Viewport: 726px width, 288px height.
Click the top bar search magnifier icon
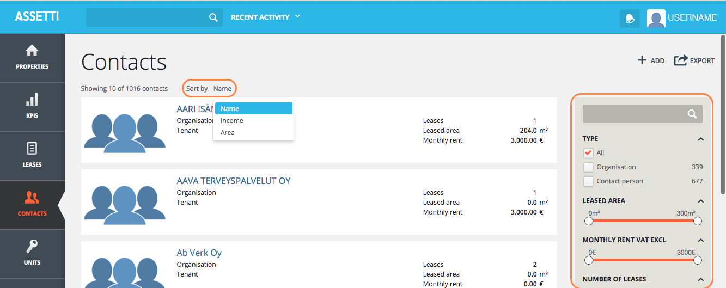click(x=213, y=17)
